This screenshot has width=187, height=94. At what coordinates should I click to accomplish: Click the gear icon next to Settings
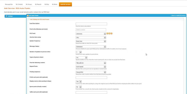click(x=7, y=16)
